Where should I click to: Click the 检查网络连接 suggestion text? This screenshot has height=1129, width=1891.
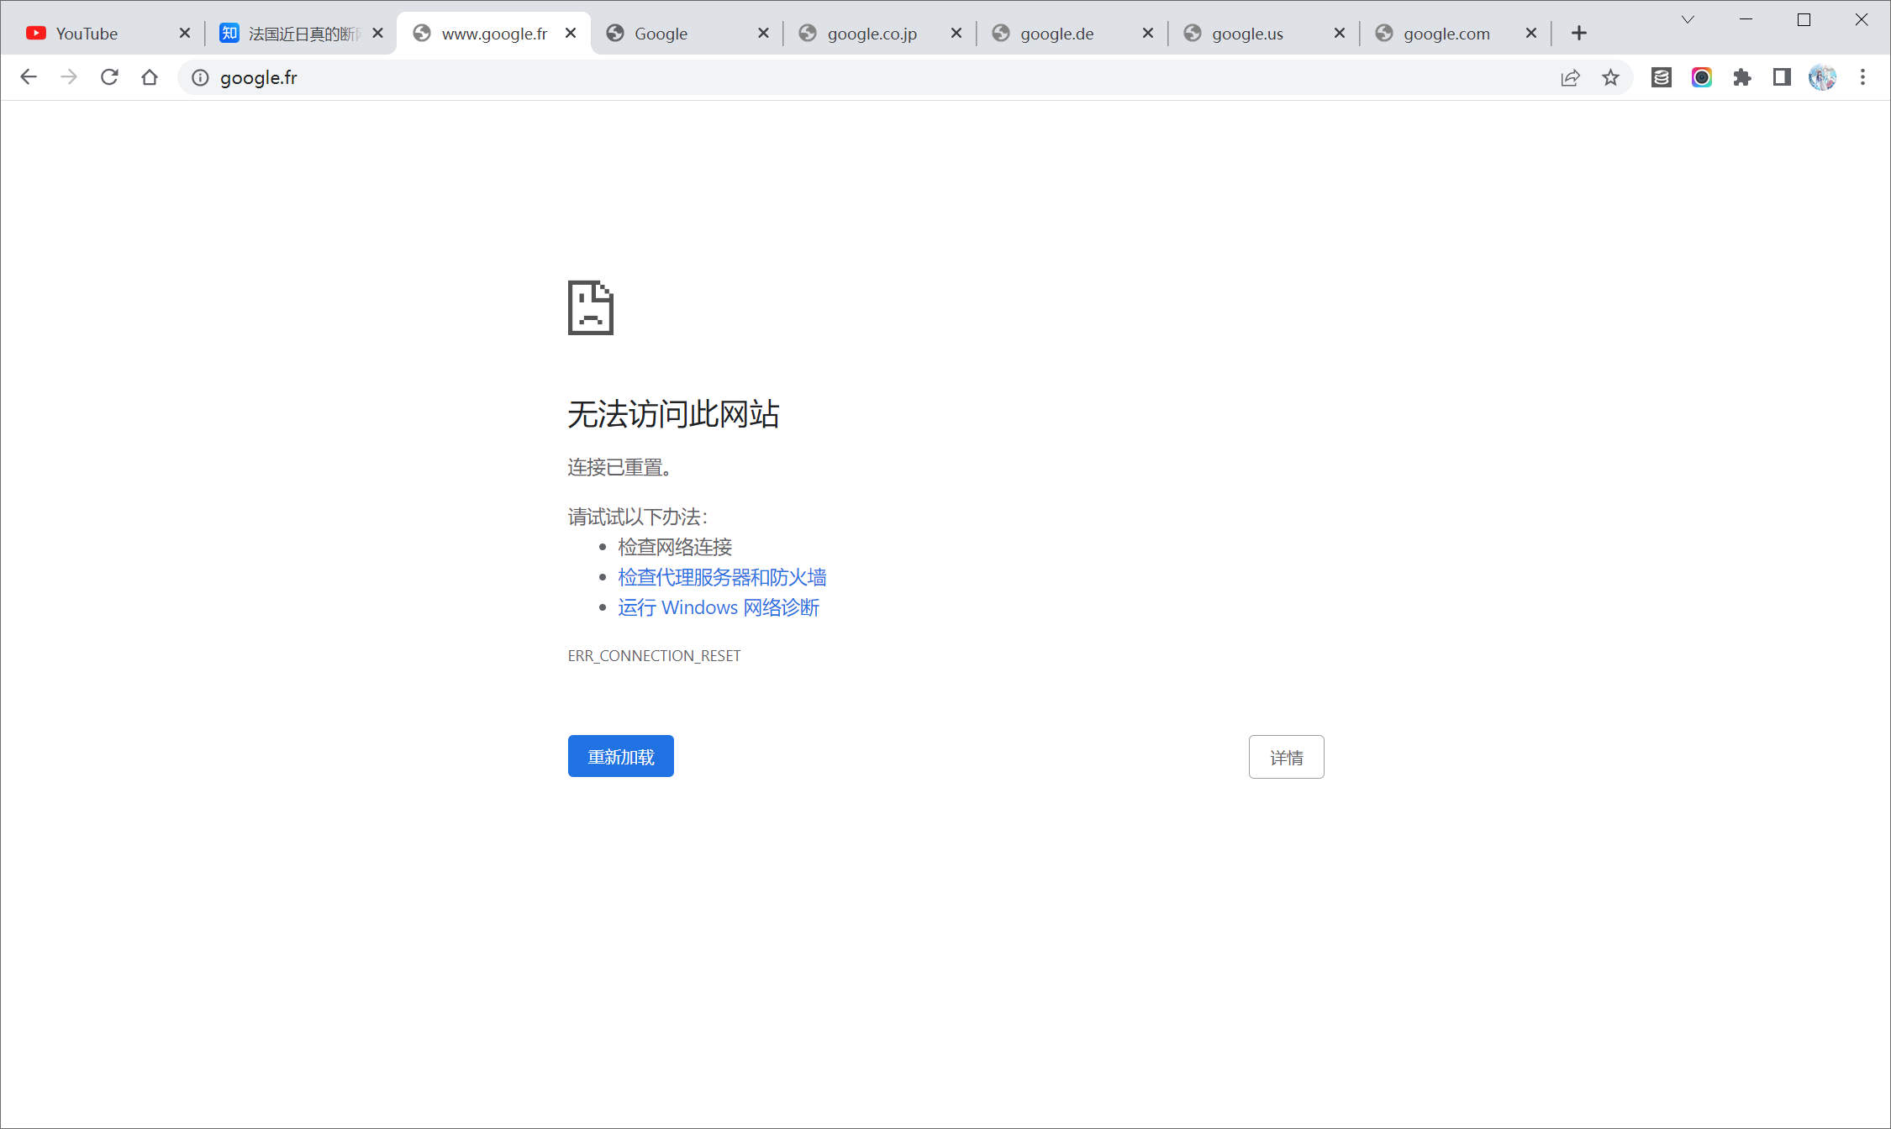click(x=676, y=547)
